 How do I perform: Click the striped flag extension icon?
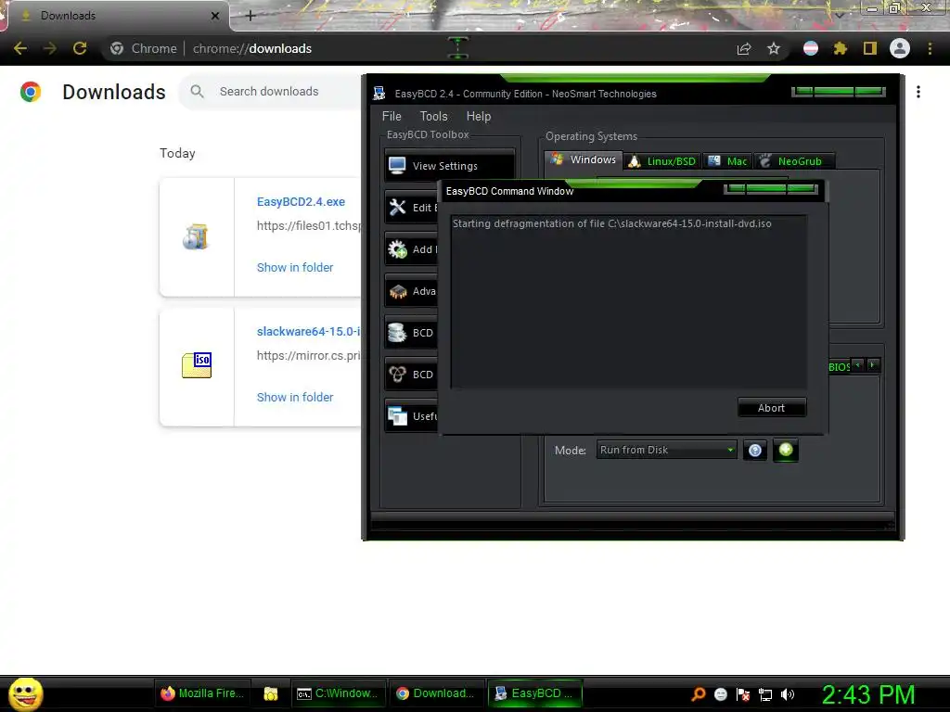pyautogui.click(x=811, y=48)
